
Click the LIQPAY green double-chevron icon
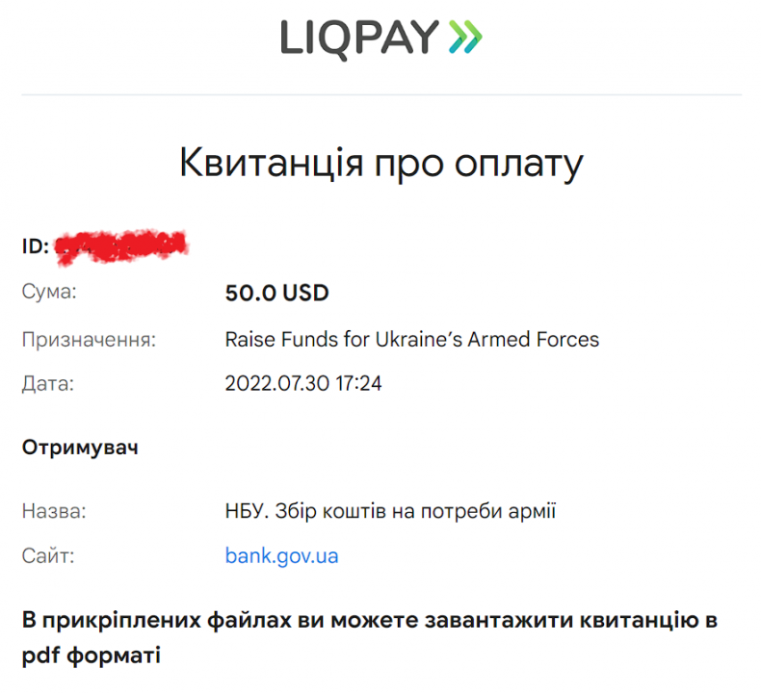466,38
